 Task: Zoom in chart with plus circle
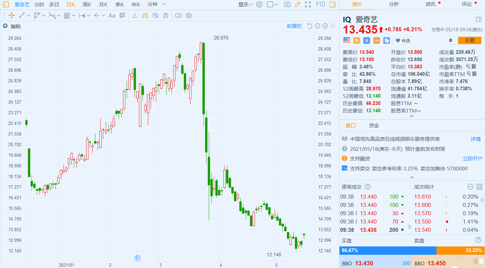pyautogui.click(x=325, y=26)
